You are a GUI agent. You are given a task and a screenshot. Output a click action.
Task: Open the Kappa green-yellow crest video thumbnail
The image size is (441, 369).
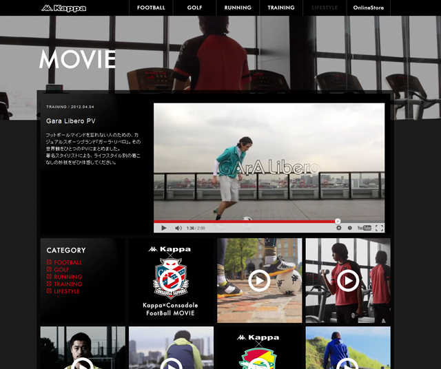(x=259, y=348)
